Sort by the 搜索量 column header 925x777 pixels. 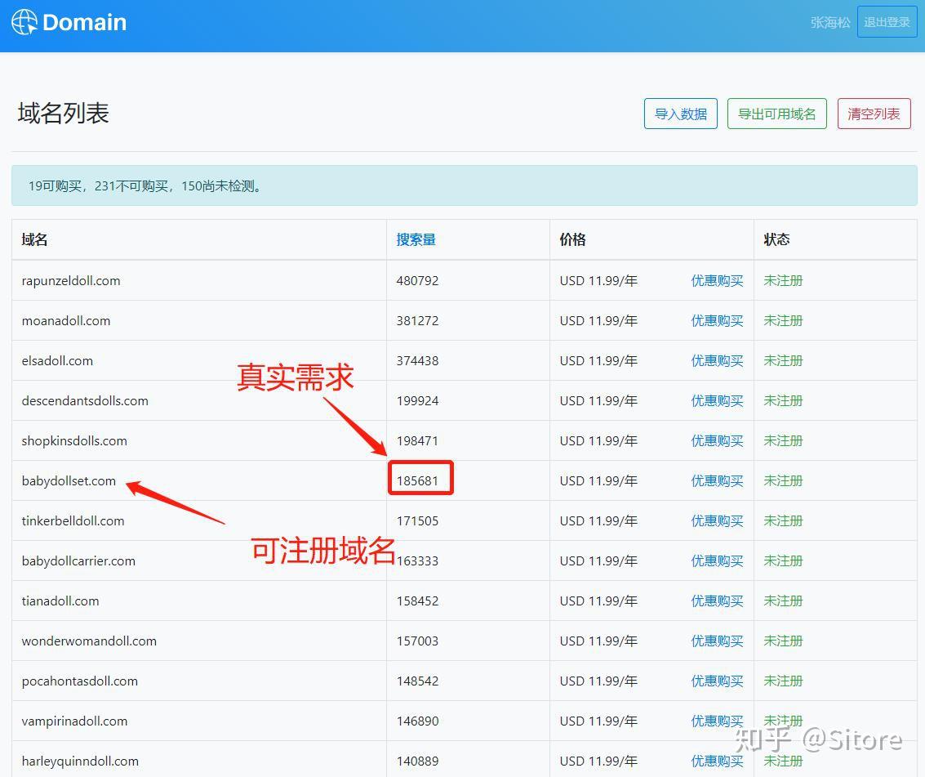(x=416, y=239)
